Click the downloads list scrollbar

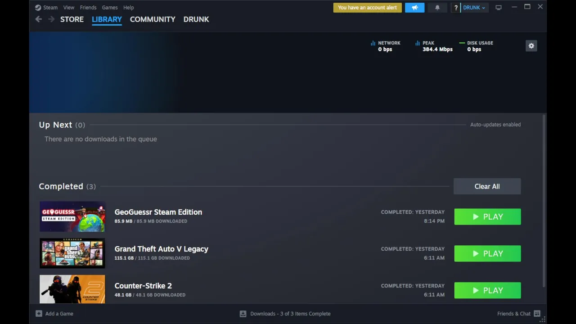(544, 201)
